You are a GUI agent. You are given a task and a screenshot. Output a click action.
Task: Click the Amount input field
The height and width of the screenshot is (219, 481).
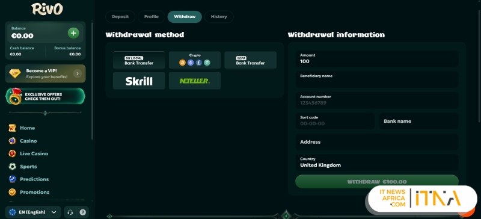pyautogui.click(x=377, y=59)
